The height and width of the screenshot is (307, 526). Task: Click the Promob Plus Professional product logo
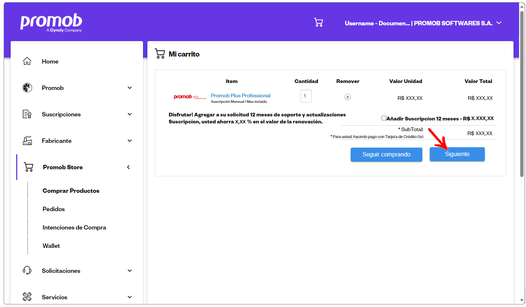coord(190,97)
